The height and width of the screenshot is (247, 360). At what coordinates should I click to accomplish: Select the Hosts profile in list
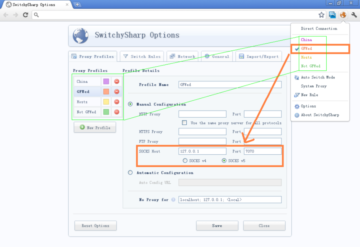click(87, 102)
